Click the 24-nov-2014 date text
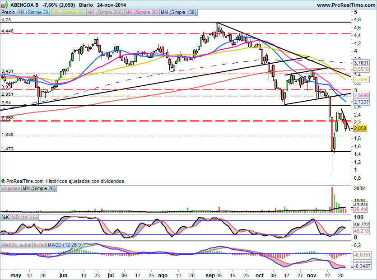This screenshot has height=280, width=377. pyautogui.click(x=112, y=5)
